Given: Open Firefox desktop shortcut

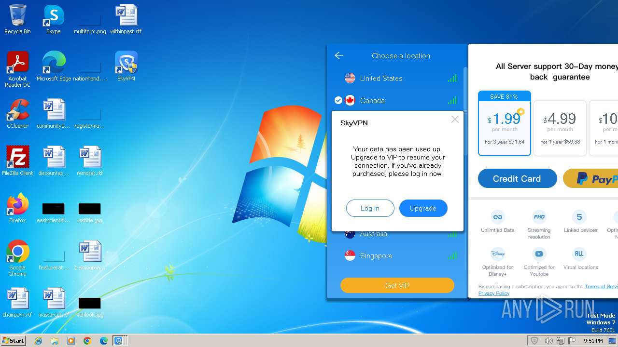Looking at the screenshot, I should 17,208.
